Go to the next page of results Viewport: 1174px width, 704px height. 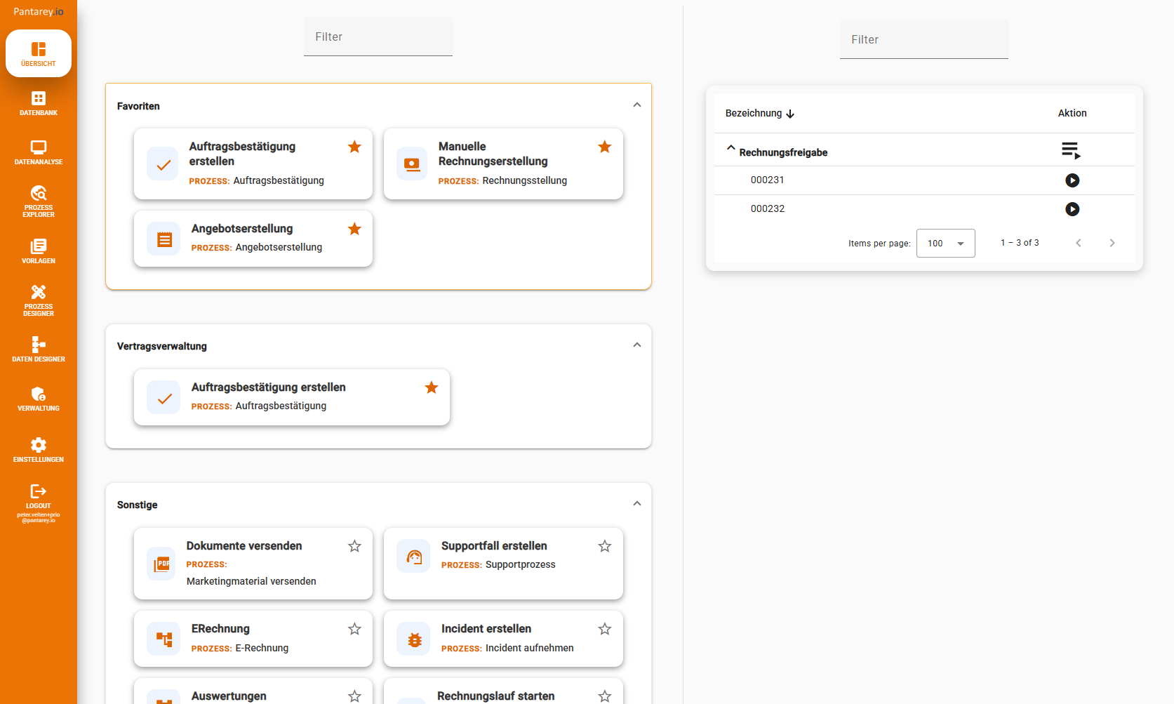click(x=1112, y=243)
